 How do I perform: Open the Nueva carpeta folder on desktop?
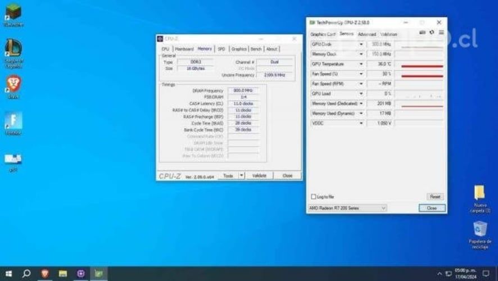point(479,199)
